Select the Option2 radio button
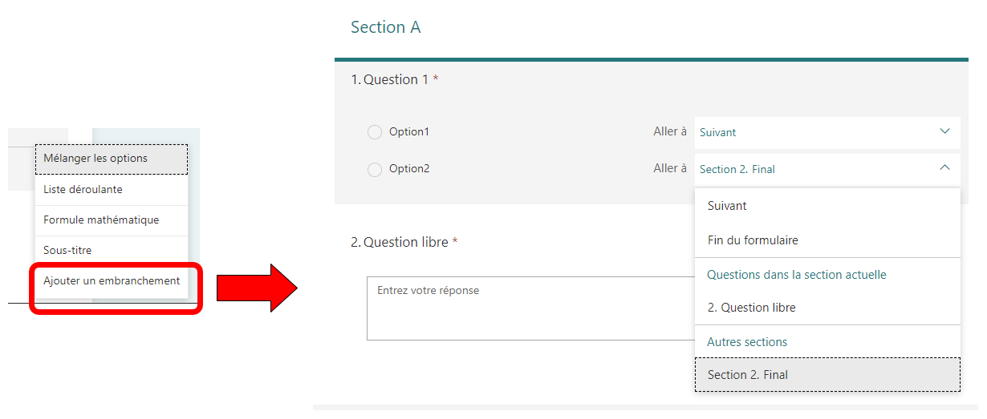 [375, 170]
